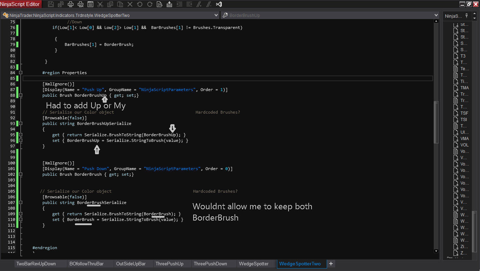Collapse the #region Properties block on line 84

coord(20,73)
